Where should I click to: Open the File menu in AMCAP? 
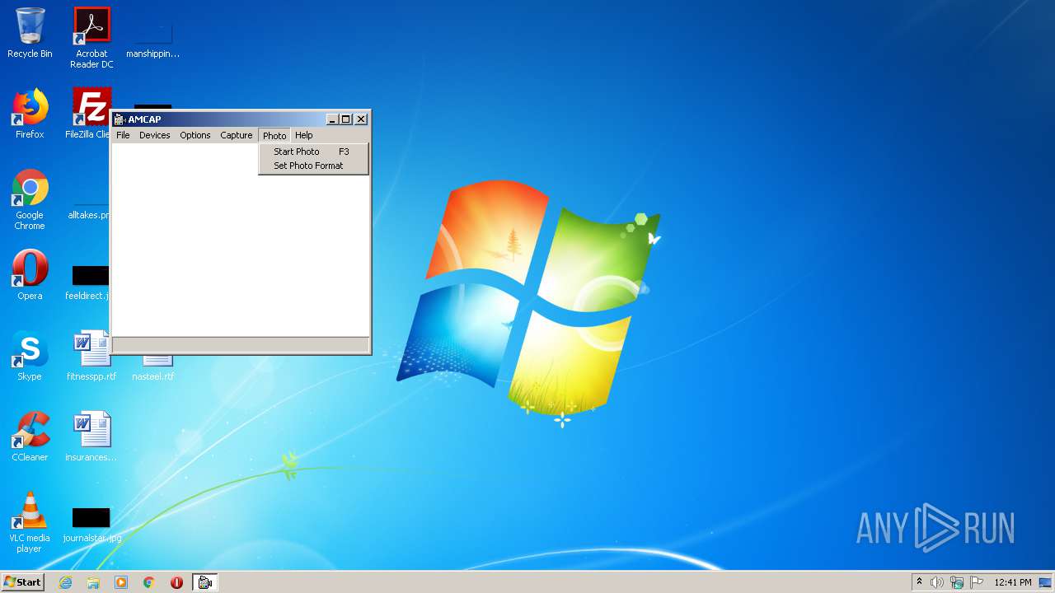123,135
